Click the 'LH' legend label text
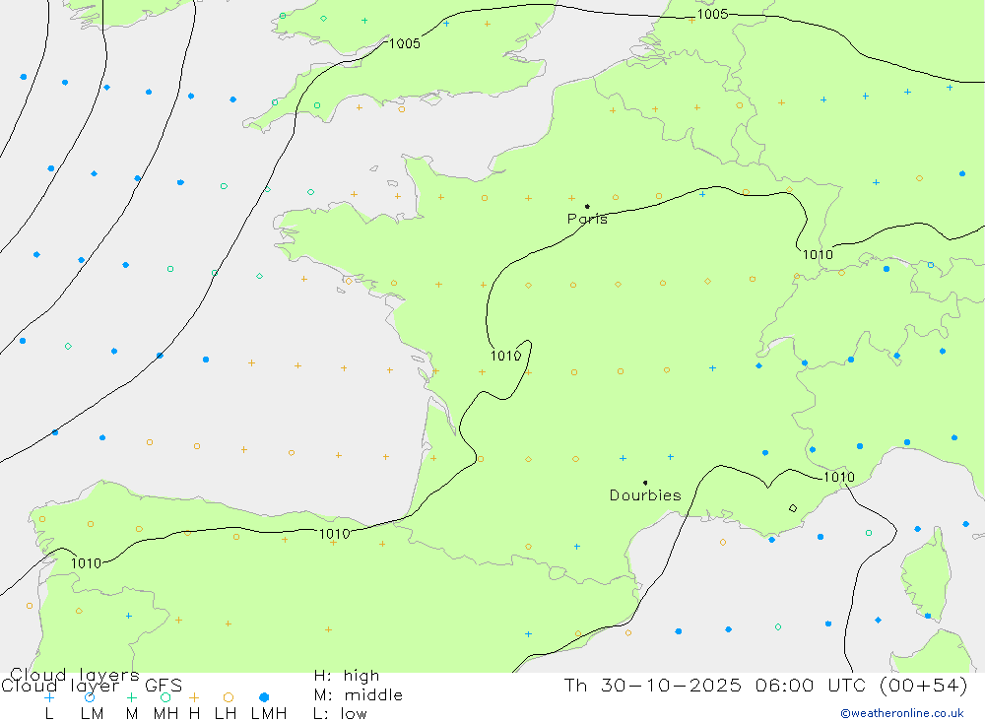The height and width of the screenshot is (722, 985). (226, 714)
